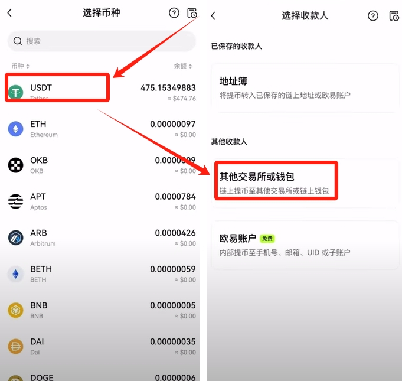The height and width of the screenshot is (381, 402).
Task: Click the 其他收款人 section heading
Action: [229, 142]
